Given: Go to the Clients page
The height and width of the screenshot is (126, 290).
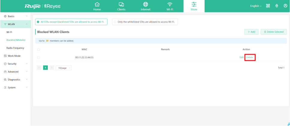Looking at the screenshot, I should tap(121, 6).
